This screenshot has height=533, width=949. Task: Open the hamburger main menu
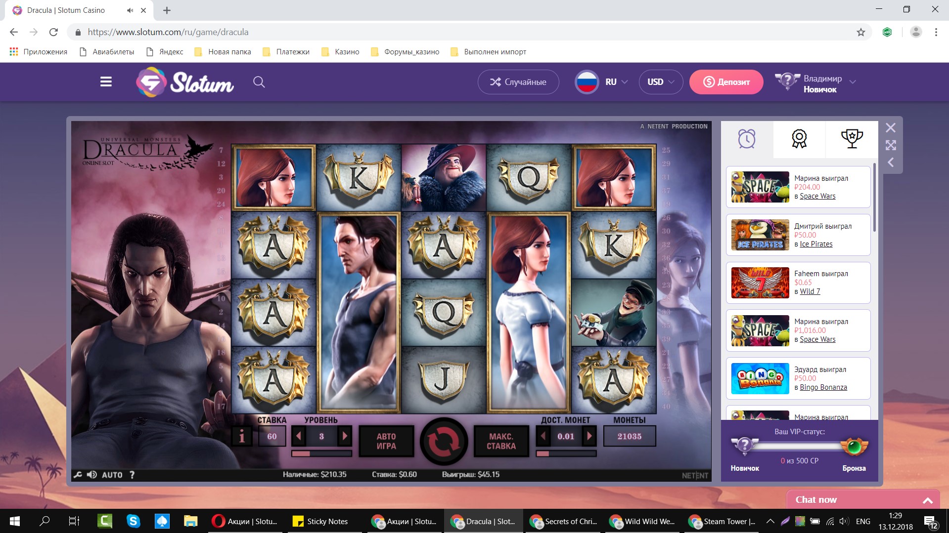106,82
